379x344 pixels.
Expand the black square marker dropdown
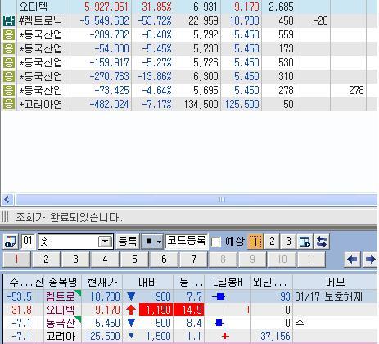(160, 242)
